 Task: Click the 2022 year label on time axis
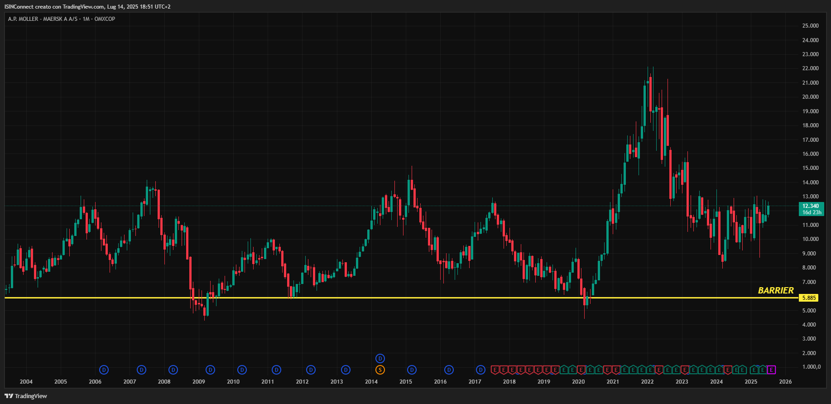pos(647,382)
